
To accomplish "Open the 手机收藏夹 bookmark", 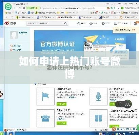I will 21,12.
